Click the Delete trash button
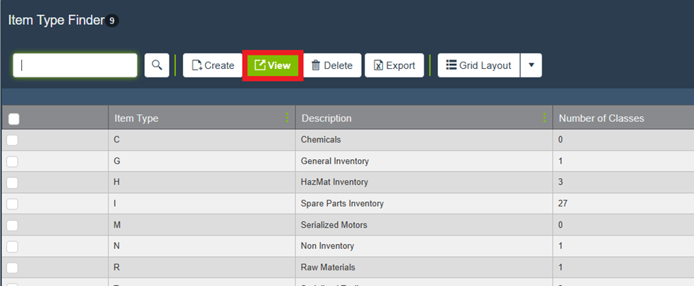This screenshot has width=694, height=286. tap(332, 65)
